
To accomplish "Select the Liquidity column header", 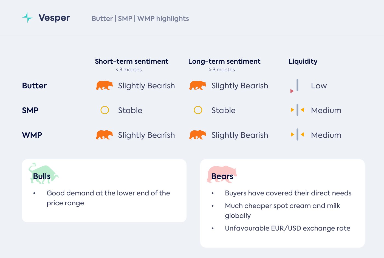I will pyautogui.click(x=303, y=61).
